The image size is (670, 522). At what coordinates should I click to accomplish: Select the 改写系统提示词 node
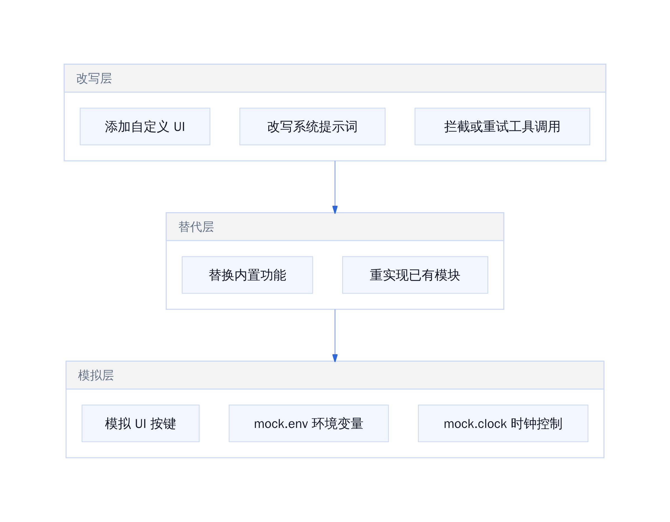coord(312,126)
